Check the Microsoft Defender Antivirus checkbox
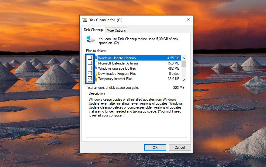This screenshot has height=167, width=266. click(90, 63)
